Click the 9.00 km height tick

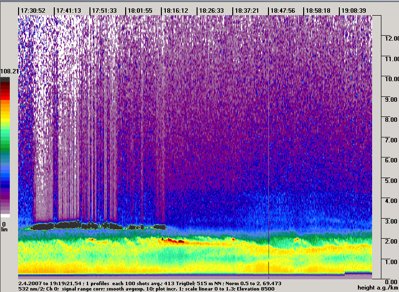391,99
